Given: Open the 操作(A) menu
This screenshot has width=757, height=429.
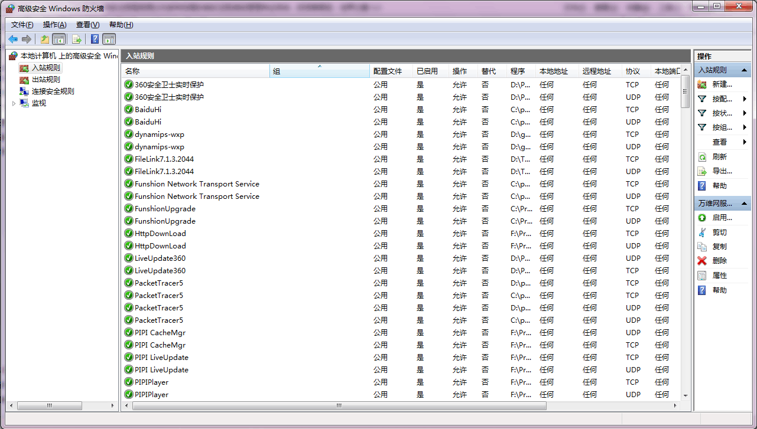Looking at the screenshot, I should tap(54, 25).
